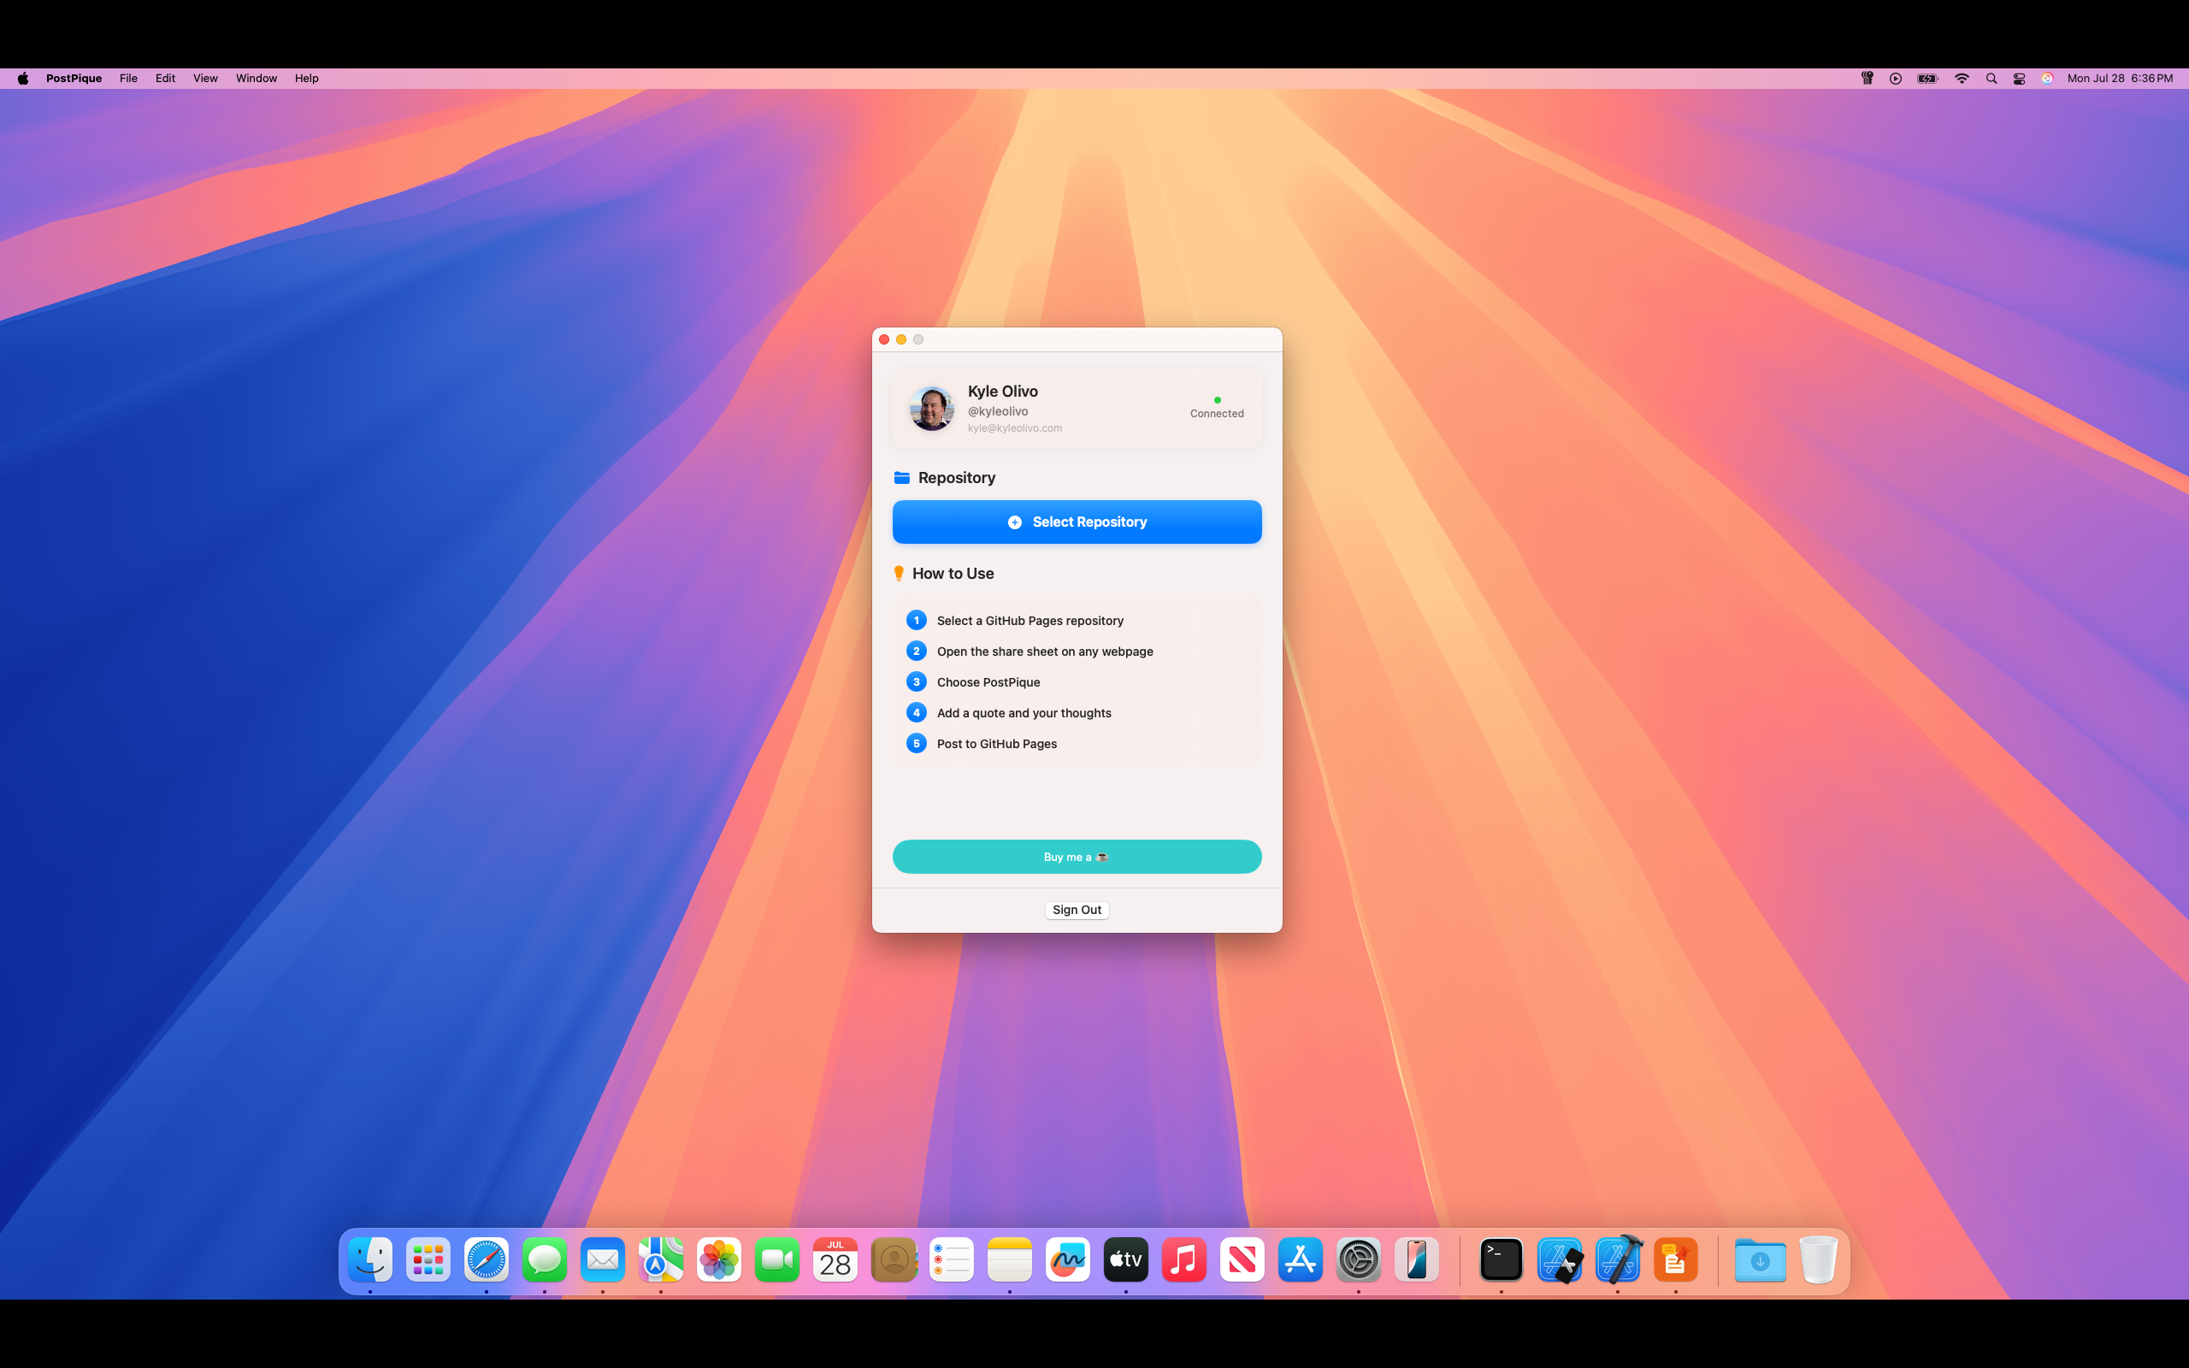The image size is (2189, 1368).
Task: Open App Store from the Dock
Action: pyautogui.click(x=1301, y=1259)
